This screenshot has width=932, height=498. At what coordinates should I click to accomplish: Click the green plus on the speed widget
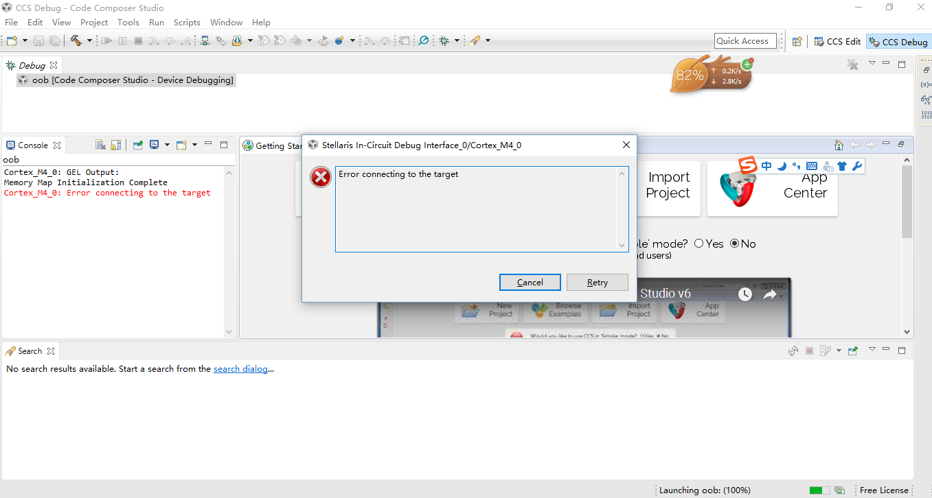pyautogui.click(x=747, y=64)
